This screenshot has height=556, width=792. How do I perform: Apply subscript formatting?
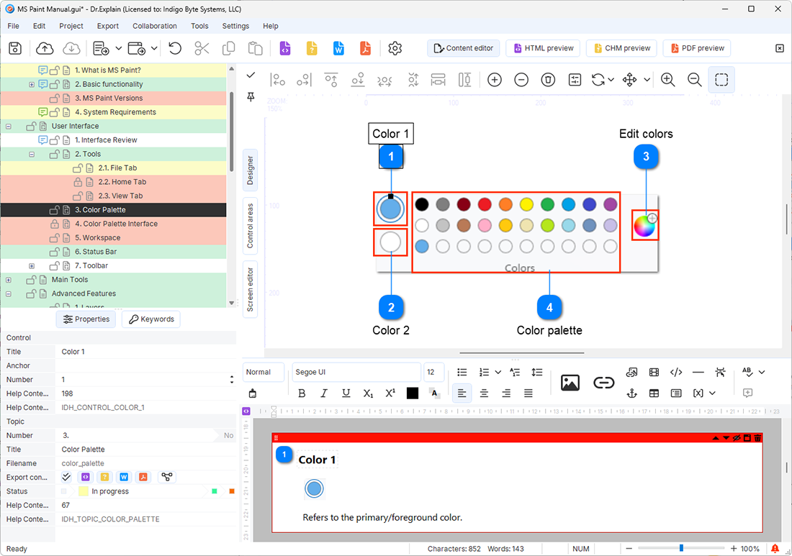pyautogui.click(x=368, y=393)
